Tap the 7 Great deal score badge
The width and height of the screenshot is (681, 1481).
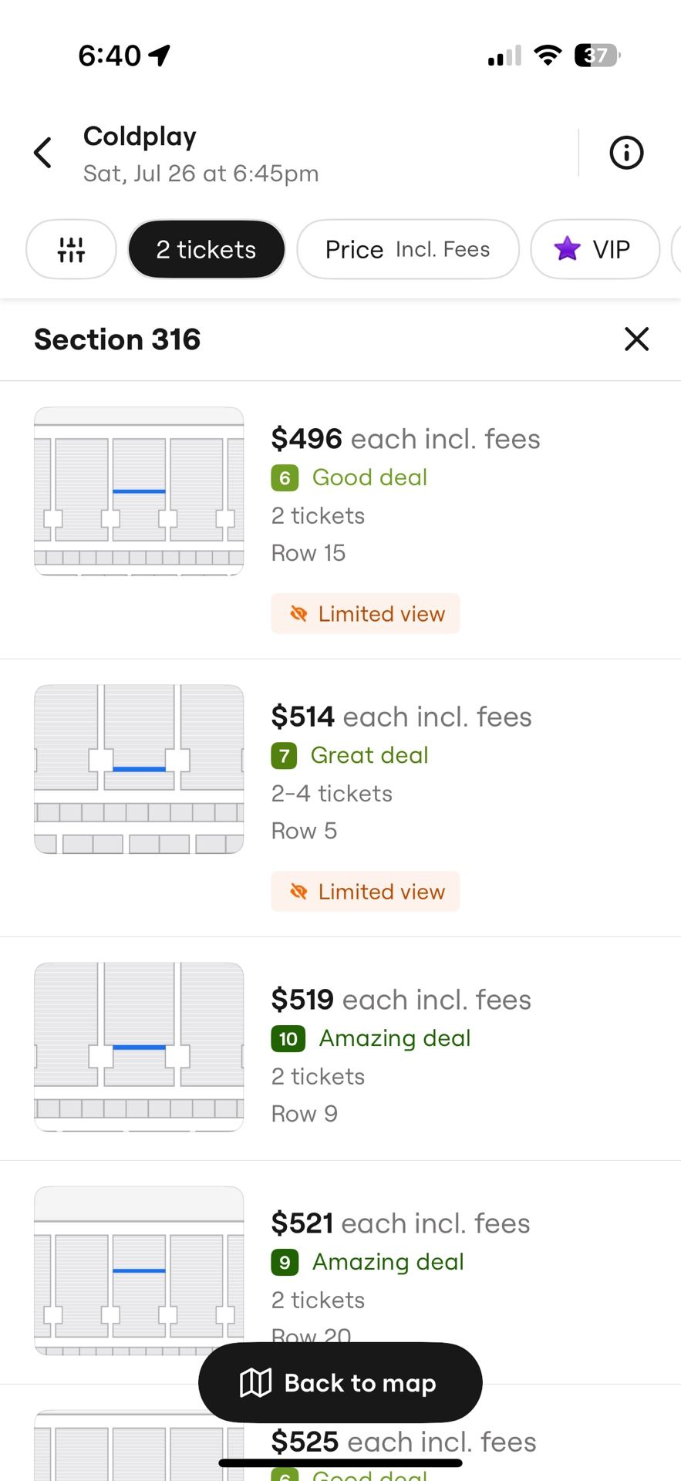click(284, 755)
